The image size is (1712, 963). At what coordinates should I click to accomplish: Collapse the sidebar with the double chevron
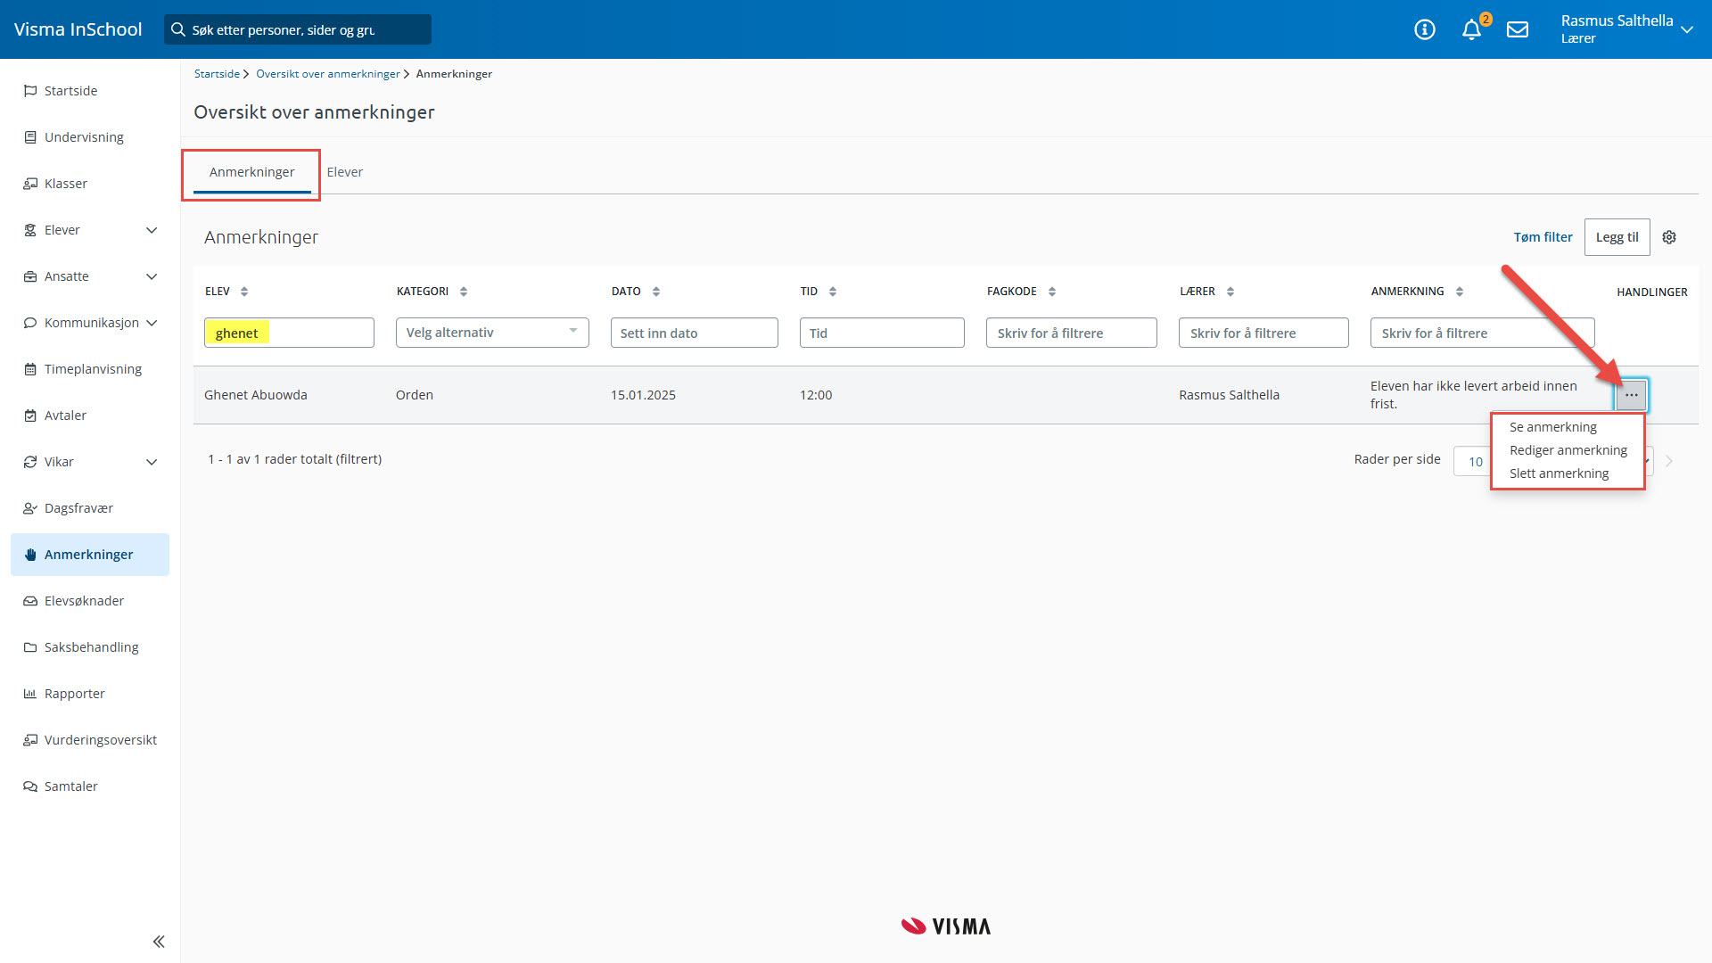[x=159, y=942]
